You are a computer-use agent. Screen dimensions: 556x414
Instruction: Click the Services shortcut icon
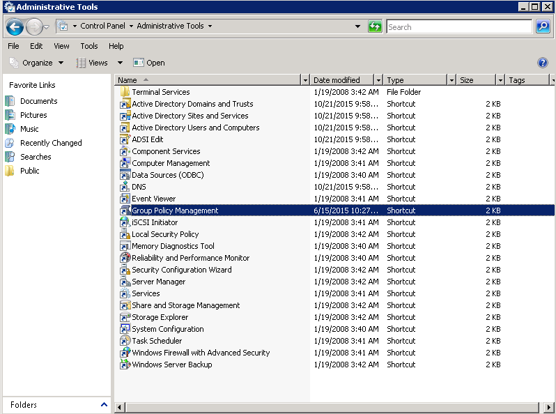pyautogui.click(x=125, y=293)
